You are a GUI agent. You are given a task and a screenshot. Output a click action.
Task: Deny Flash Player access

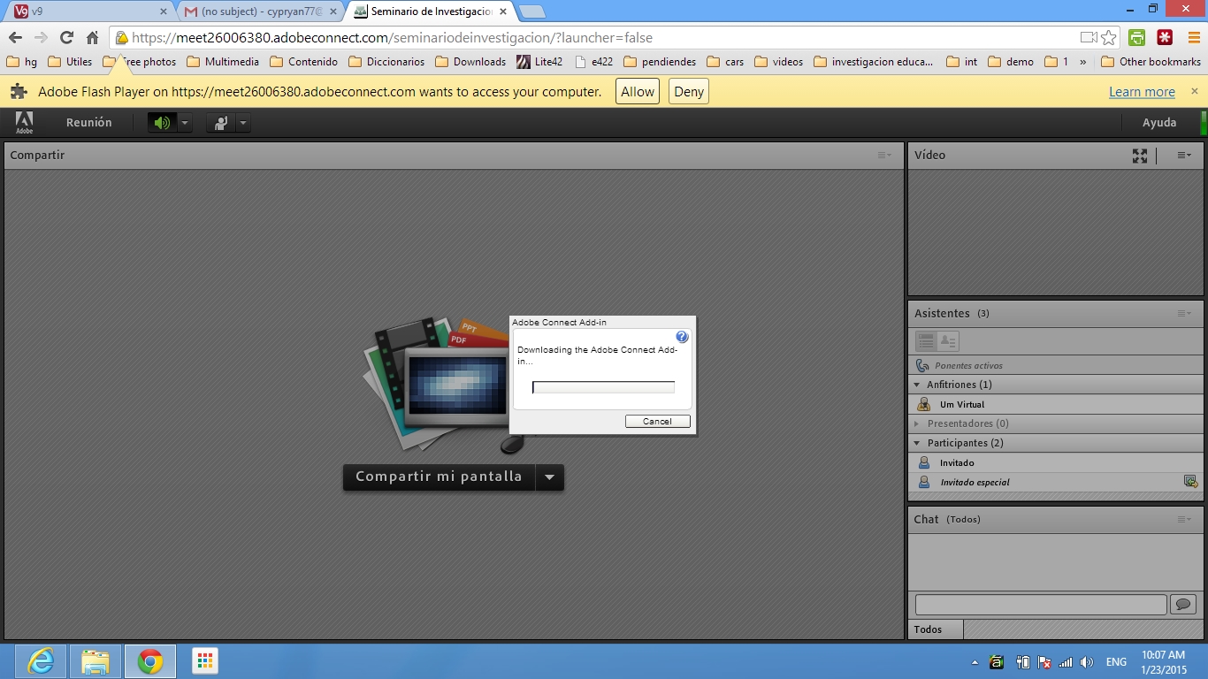689,92
